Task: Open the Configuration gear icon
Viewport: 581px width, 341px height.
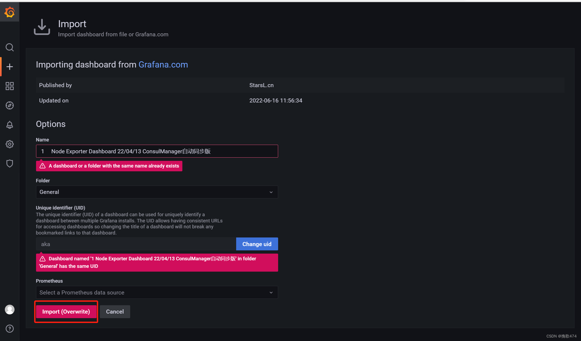Action: click(10, 144)
